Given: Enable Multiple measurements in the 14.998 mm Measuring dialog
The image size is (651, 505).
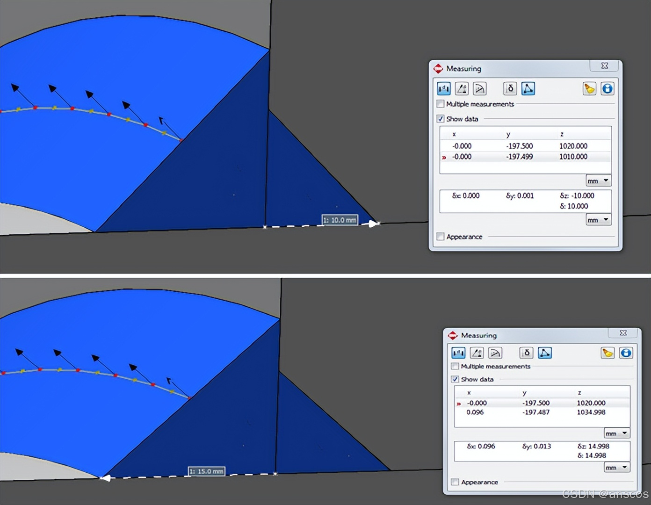Looking at the screenshot, I should coord(455,366).
